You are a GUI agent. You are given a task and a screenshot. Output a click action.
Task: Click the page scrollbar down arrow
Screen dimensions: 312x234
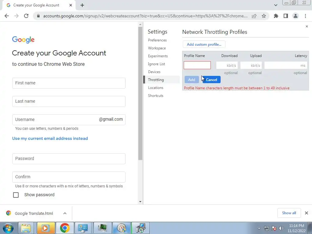pyautogui.click(x=140, y=202)
